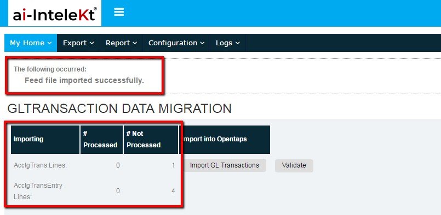The width and height of the screenshot is (441, 215).
Task: Select the Importing column header
Action: pos(45,139)
